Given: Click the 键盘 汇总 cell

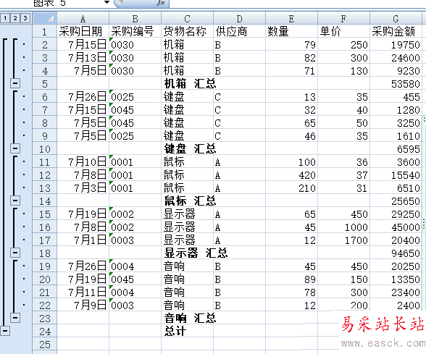Looking at the screenshot, I should pos(187,149).
